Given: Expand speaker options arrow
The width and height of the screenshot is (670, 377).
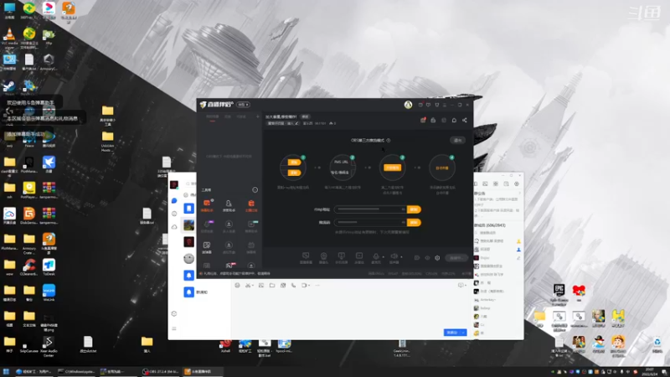Looking at the screenshot, I should click(x=401, y=257).
